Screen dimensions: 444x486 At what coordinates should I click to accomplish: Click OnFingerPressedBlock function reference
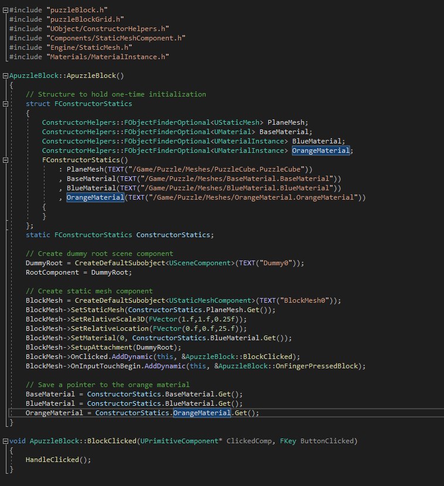point(316,366)
